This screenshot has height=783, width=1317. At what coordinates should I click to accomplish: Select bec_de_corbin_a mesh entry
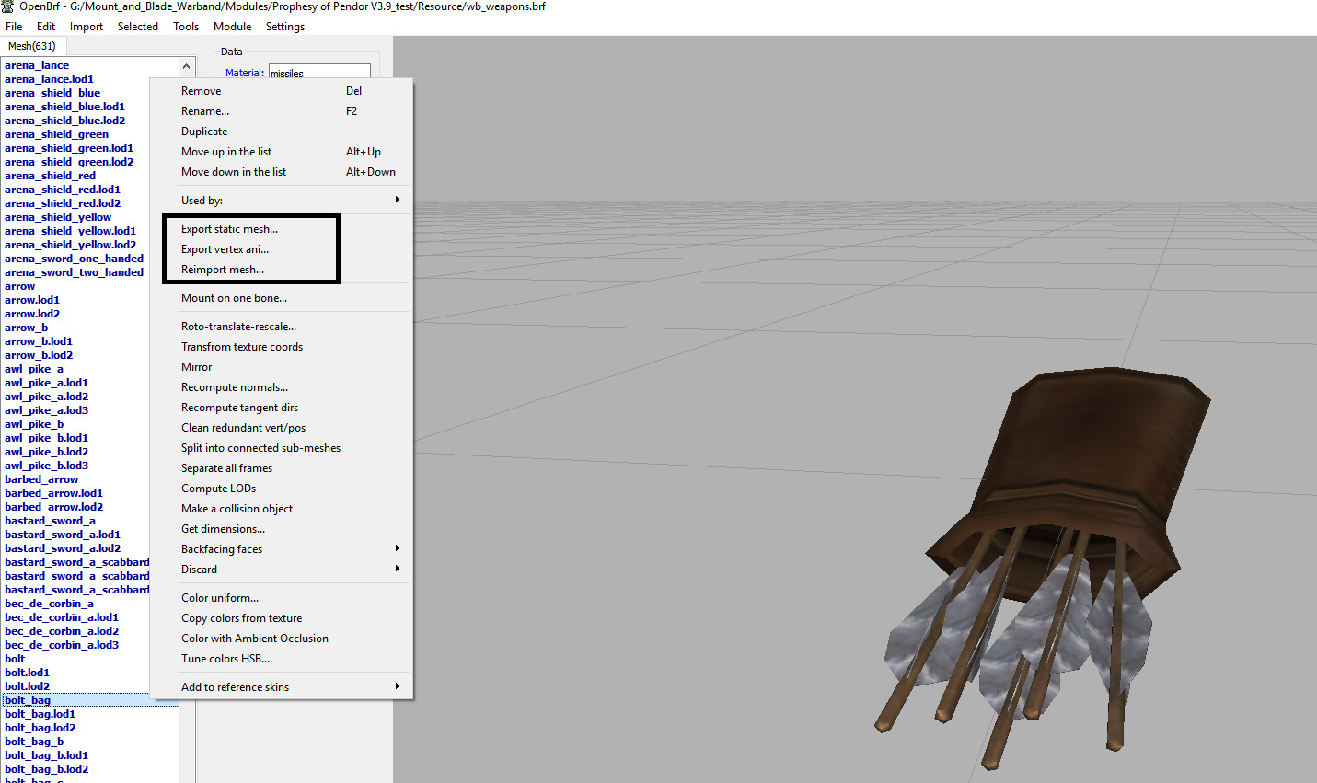[x=49, y=604]
